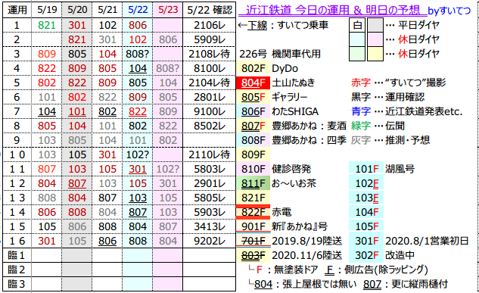The height and width of the screenshot is (293, 479).
Task: Select the 臨2 row label
Action: (17, 270)
